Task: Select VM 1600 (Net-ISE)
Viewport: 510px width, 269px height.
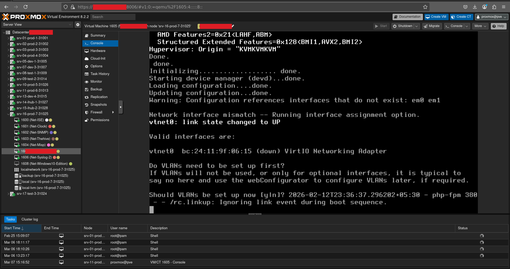Action: click(x=32, y=120)
